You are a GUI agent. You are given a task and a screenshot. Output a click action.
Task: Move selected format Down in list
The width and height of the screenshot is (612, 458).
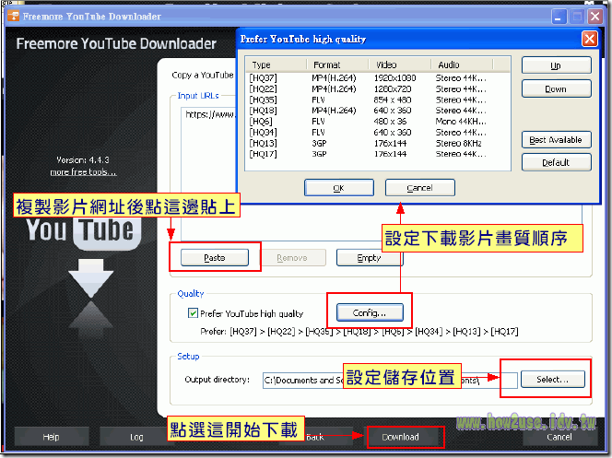coord(556,89)
